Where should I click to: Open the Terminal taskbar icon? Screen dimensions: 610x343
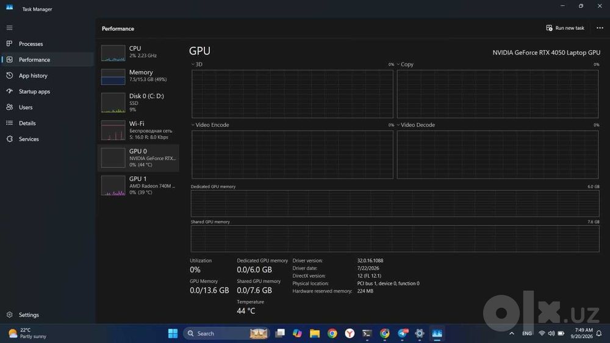pos(367,333)
